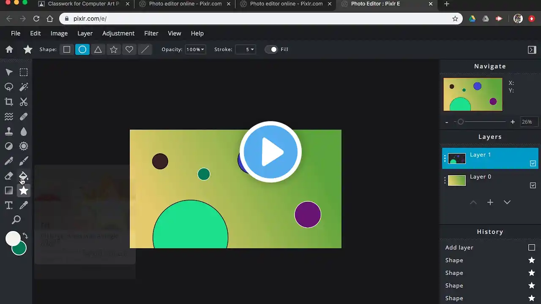Viewport: 541px width, 304px height.
Task: Select the Pen tool
Action: click(9, 161)
